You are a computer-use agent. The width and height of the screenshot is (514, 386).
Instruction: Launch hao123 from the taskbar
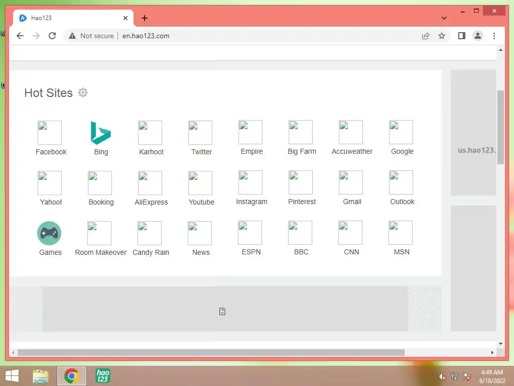102,376
